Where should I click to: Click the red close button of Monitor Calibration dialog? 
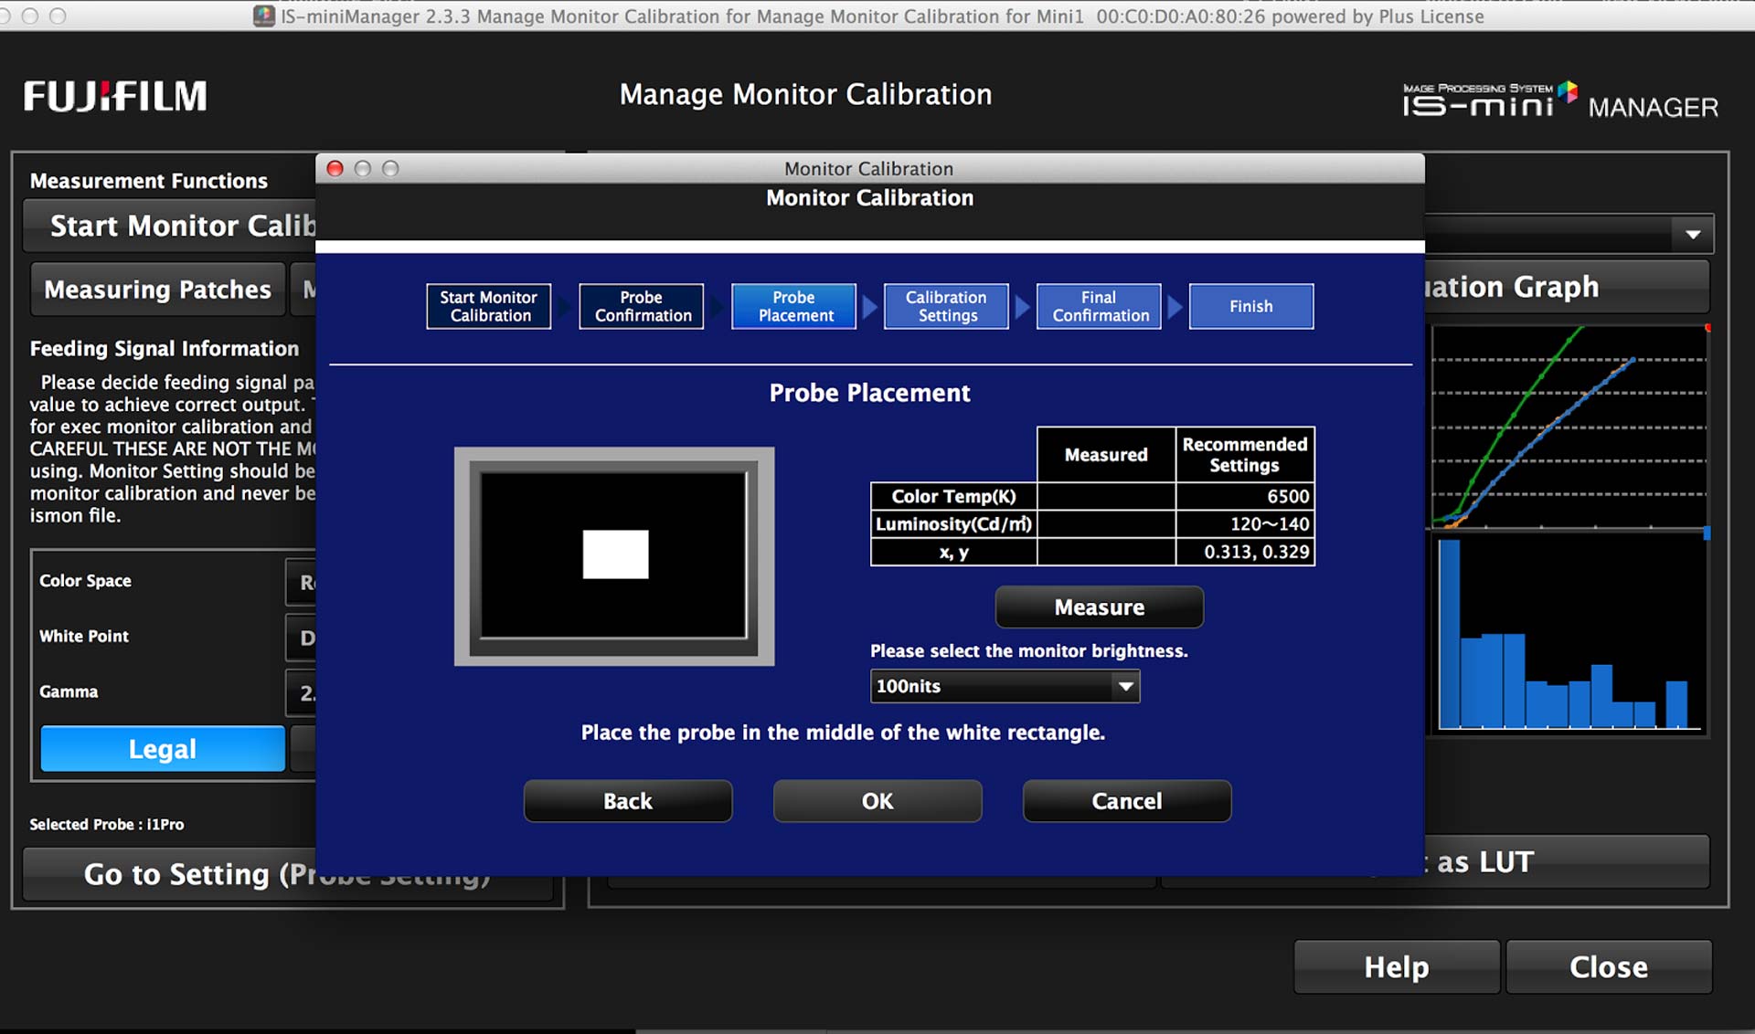coord(335,169)
